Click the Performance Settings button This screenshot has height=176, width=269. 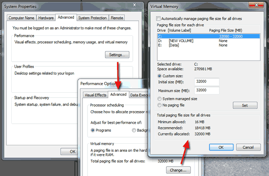(x=117, y=55)
